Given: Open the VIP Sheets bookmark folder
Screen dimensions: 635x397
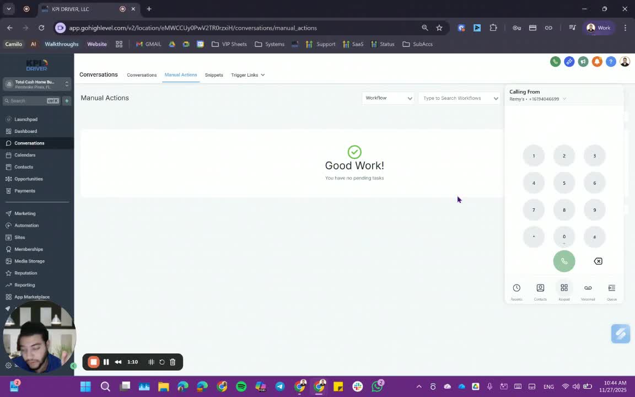Looking at the screenshot, I should (229, 44).
